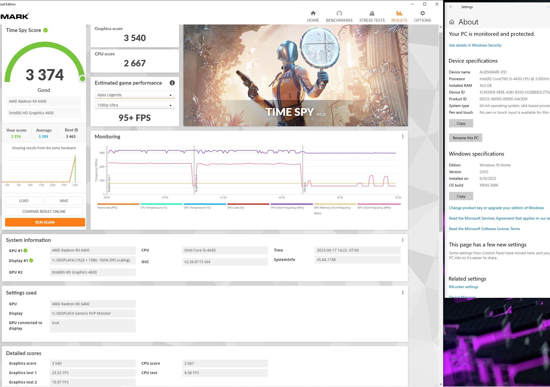Open the Settings used three-dot menu
Viewport: 550px width, 387px height.
tap(402, 293)
